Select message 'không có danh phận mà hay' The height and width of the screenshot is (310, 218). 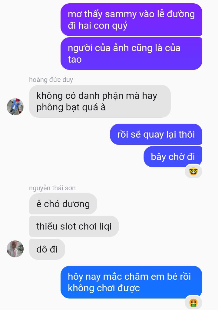(100, 101)
